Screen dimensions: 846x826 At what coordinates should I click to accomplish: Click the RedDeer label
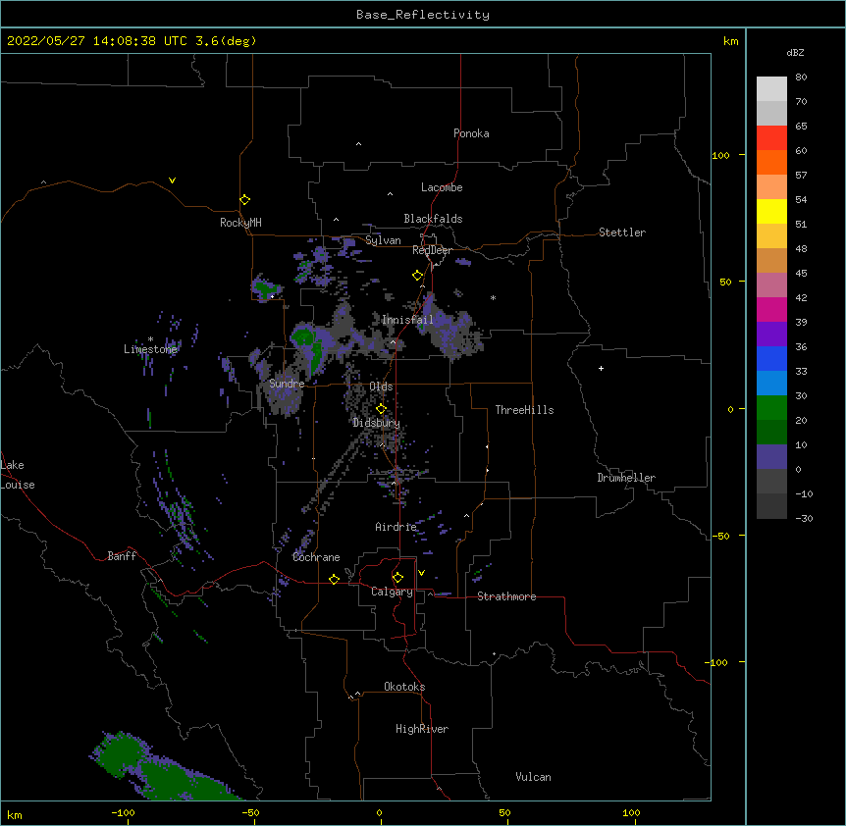coord(432,250)
